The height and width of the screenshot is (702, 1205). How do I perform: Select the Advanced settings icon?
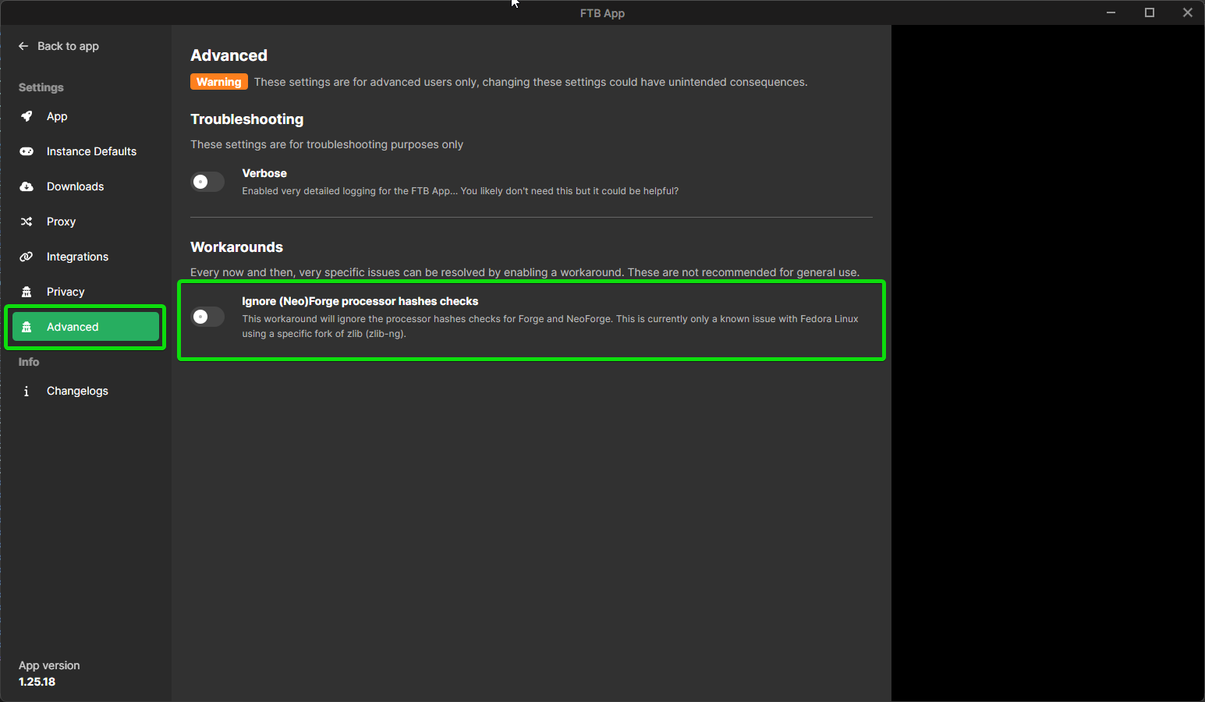[x=27, y=326]
